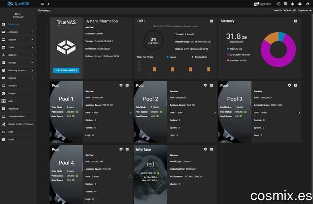This screenshot has width=313, height=204.
Task: Open Pool 1 reports chart icon
Action: [127, 85]
